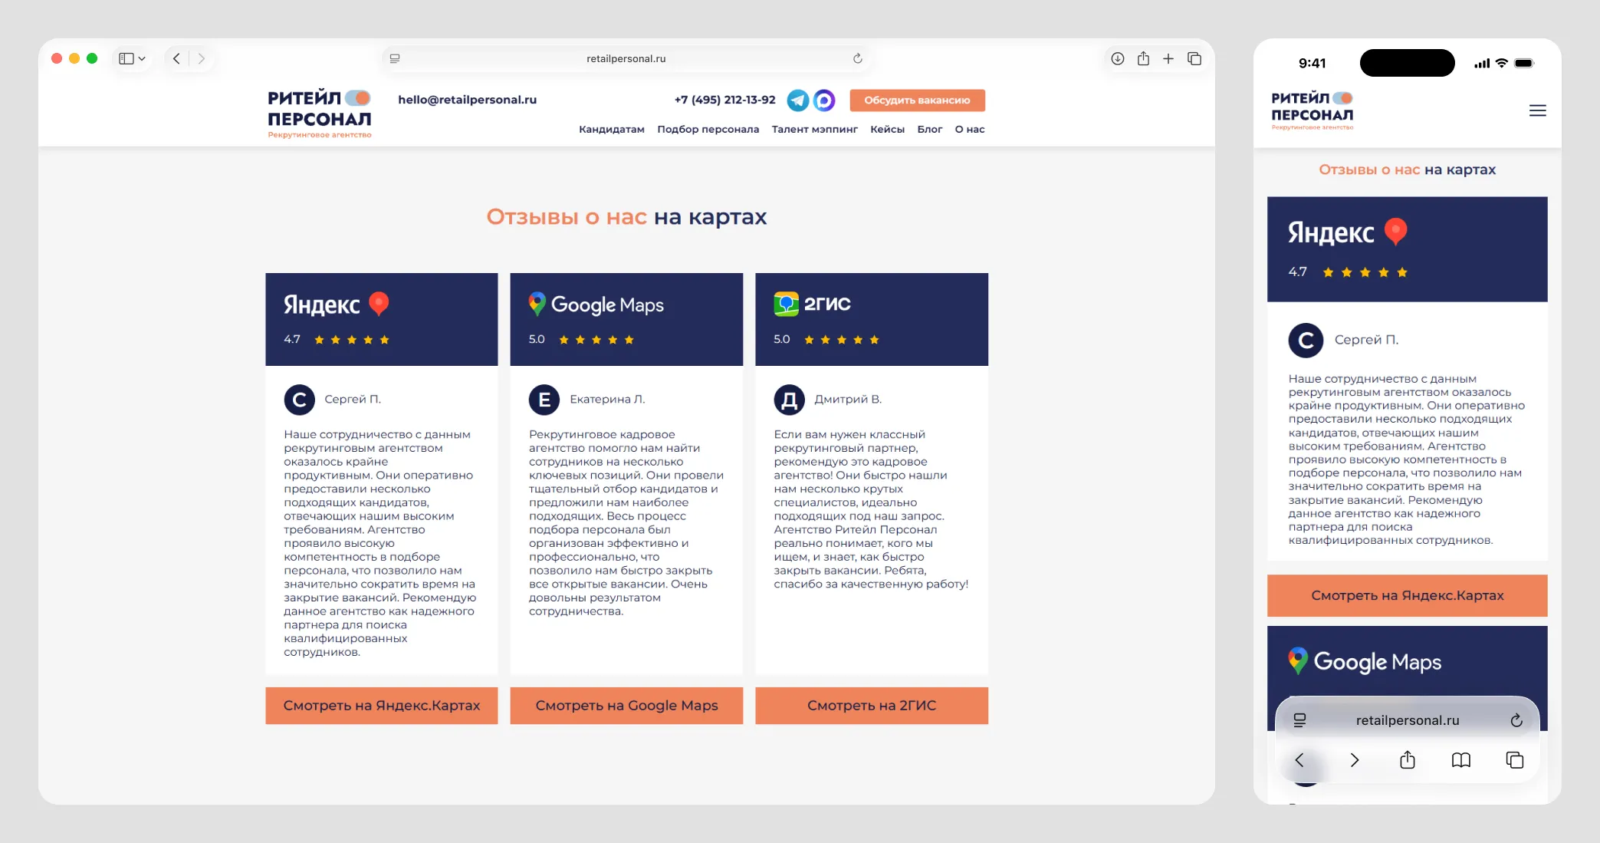Open bookmarks in the mobile browser toolbar
This screenshot has width=1600, height=843.
1461,760
